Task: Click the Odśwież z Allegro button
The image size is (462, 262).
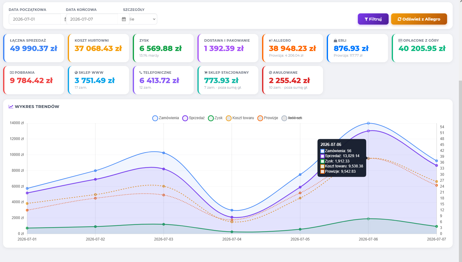Action: point(419,19)
